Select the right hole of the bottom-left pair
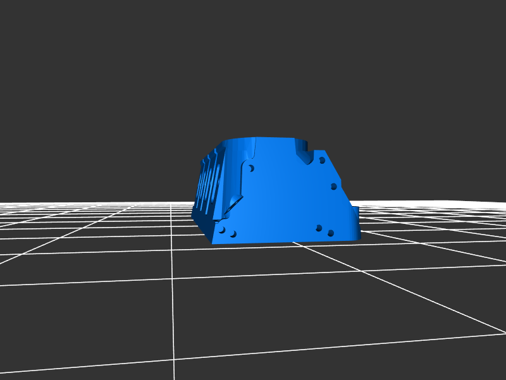The width and height of the screenshot is (506, 380). click(x=233, y=234)
